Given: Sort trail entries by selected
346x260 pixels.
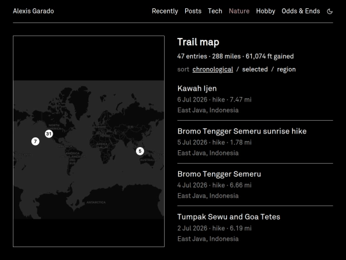Looking at the screenshot, I should (x=255, y=69).
